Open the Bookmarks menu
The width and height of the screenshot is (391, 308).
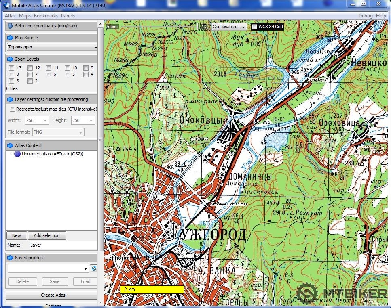46,16
